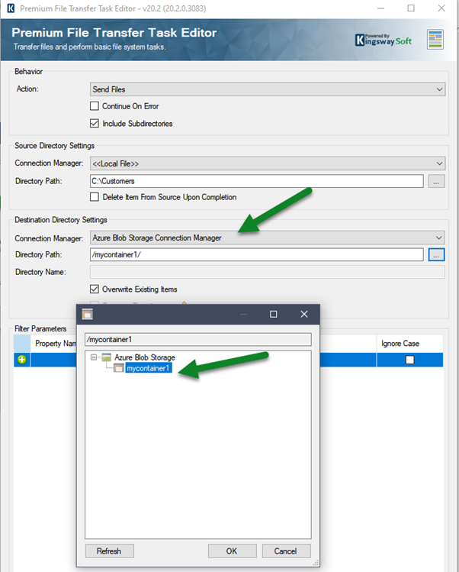Collapse the Azure Blob Storage tree node

(x=93, y=357)
